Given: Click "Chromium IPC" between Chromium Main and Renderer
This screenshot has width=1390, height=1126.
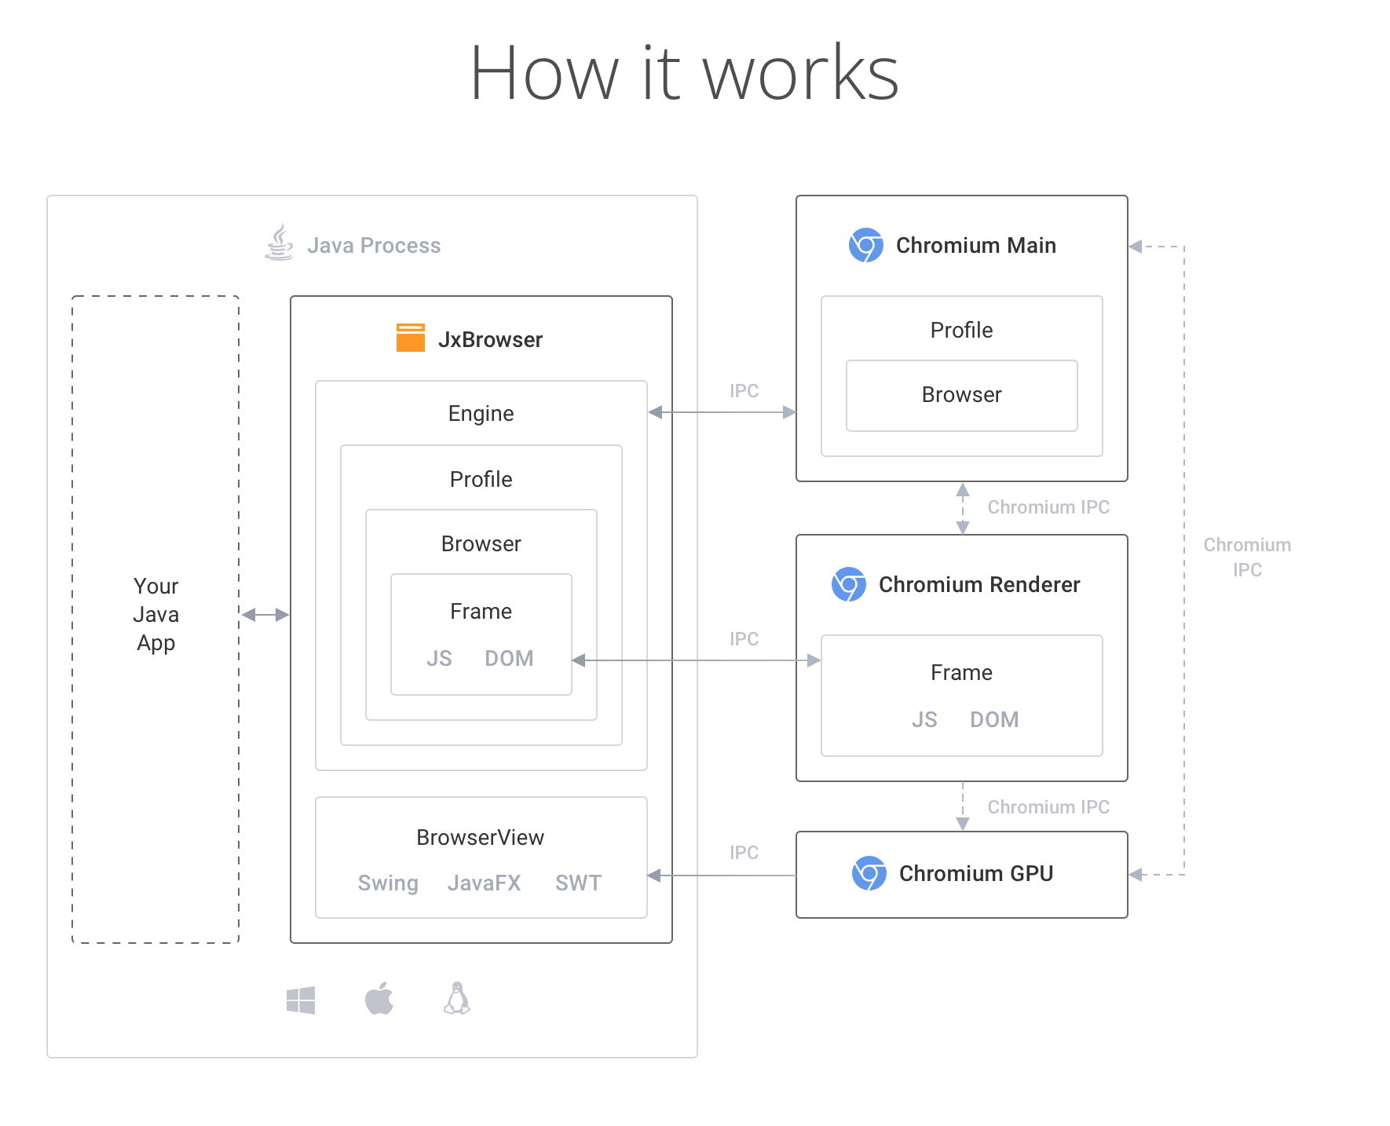Looking at the screenshot, I should coord(1049,507).
